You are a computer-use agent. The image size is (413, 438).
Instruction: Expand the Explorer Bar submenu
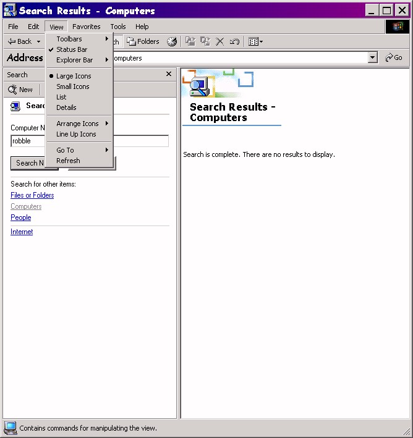pos(79,60)
